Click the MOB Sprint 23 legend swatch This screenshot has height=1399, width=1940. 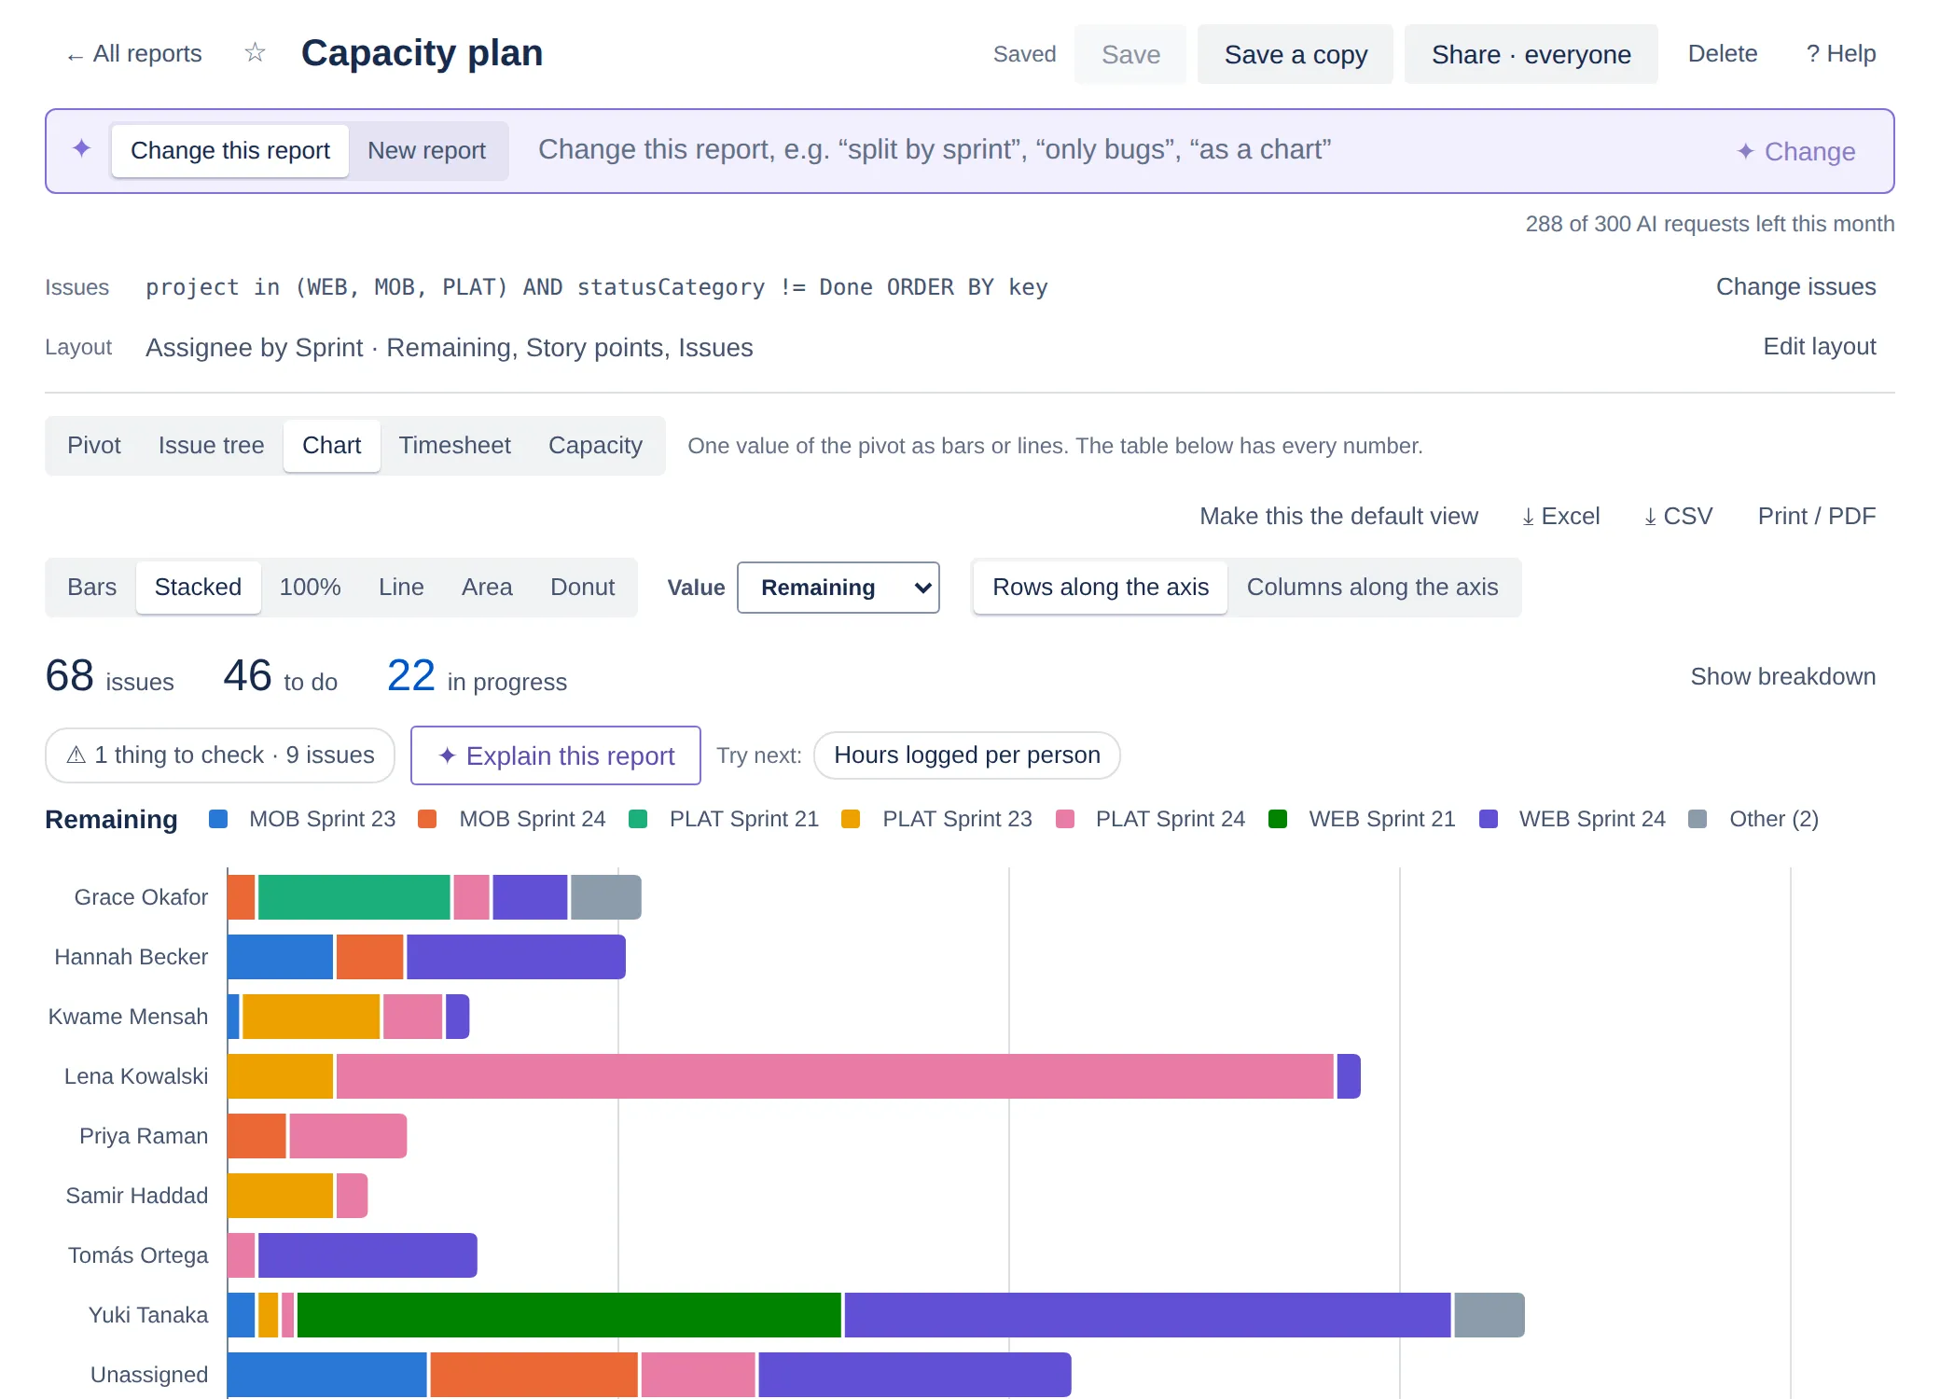[218, 819]
